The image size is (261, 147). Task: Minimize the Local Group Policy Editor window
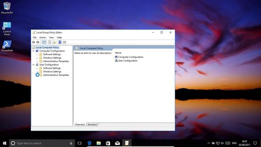coord(153,33)
